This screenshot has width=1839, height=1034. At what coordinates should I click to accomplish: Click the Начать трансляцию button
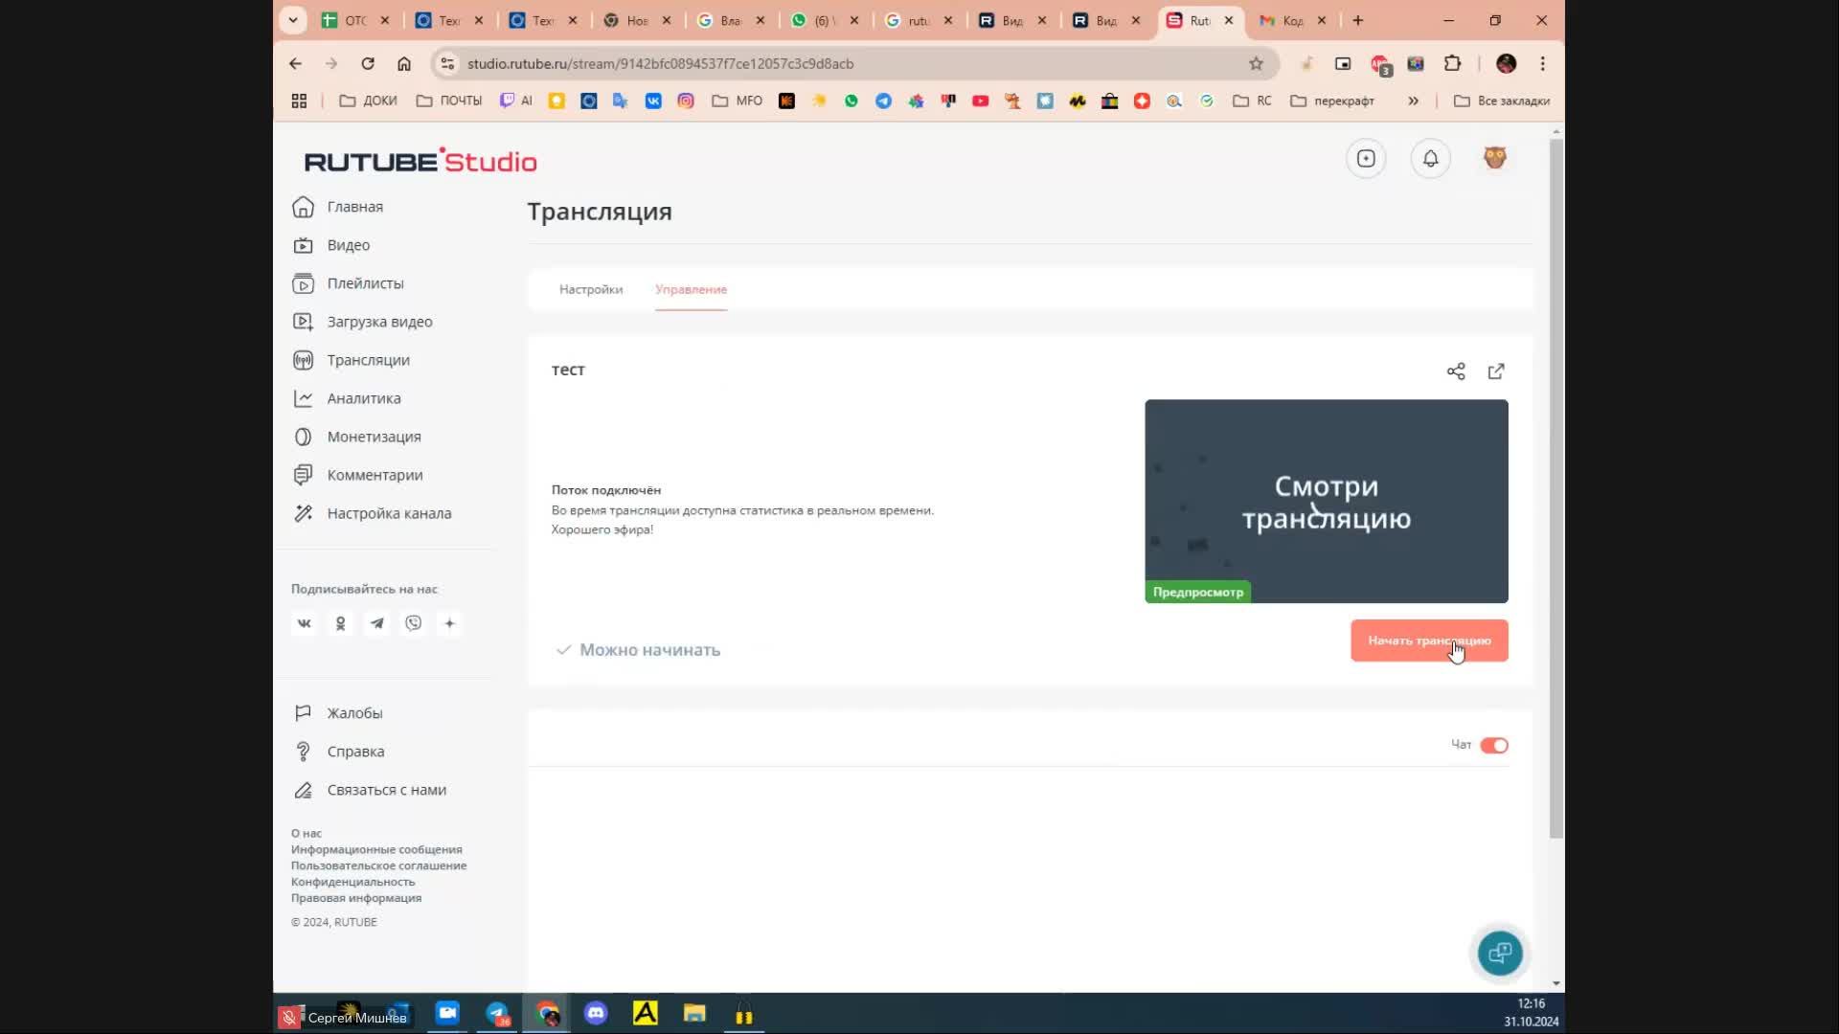click(1429, 641)
